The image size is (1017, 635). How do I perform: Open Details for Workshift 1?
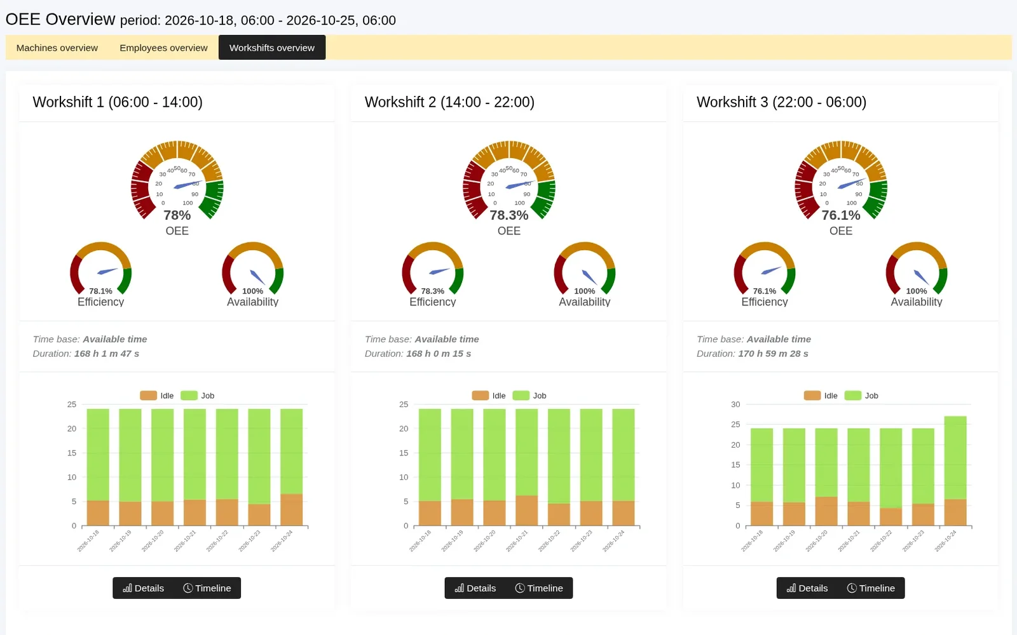click(x=144, y=588)
